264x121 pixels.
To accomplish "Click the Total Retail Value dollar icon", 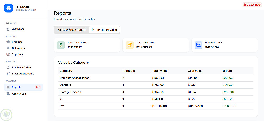I will (x=61, y=45).
